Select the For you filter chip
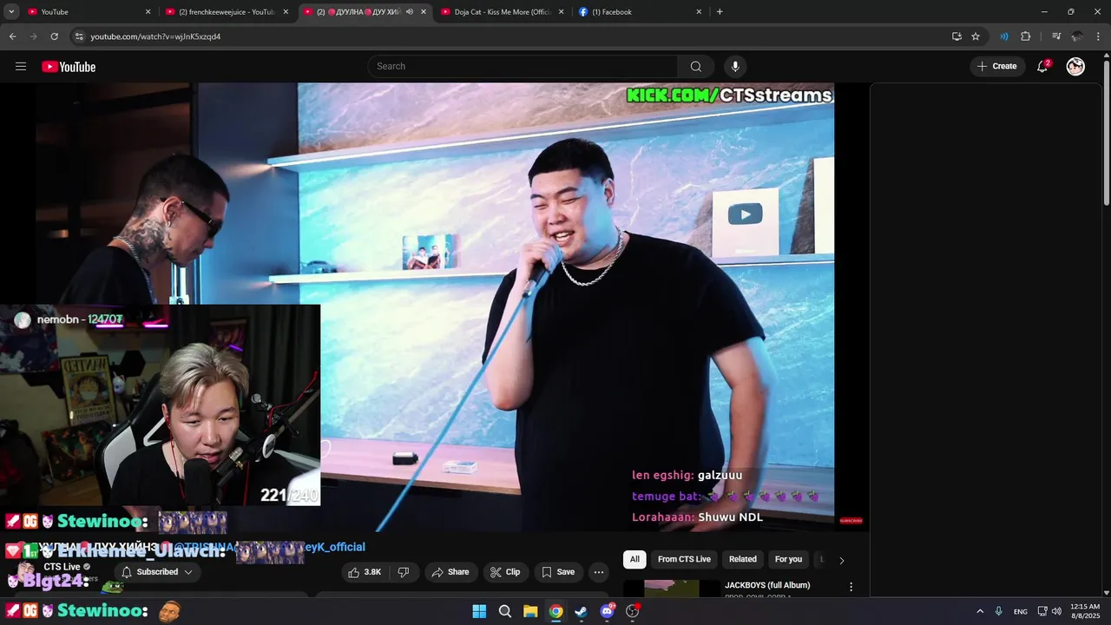This screenshot has height=625, width=1111. tap(788, 560)
